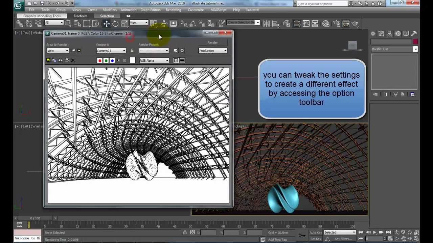Click the Render Production teapot icon
This screenshot has height=243, width=433.
tap(355, 23)
